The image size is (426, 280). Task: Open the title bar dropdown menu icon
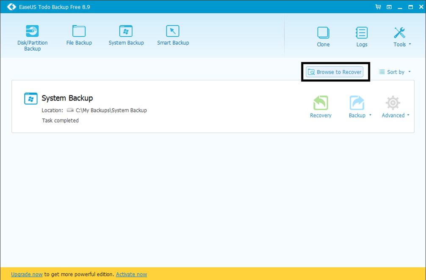[389, 7]
